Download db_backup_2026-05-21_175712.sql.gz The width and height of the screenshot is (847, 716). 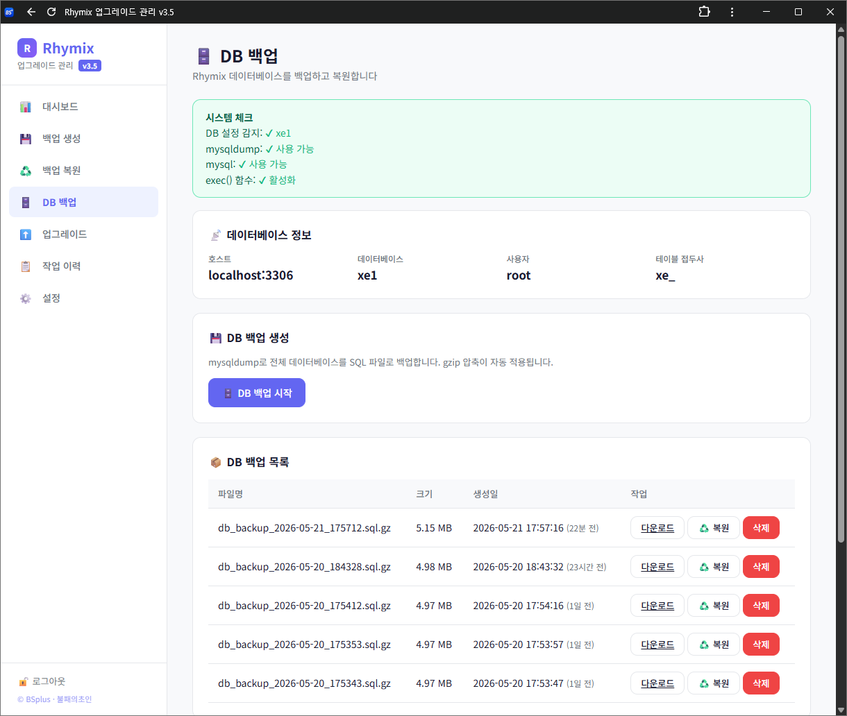pos(657,528)
